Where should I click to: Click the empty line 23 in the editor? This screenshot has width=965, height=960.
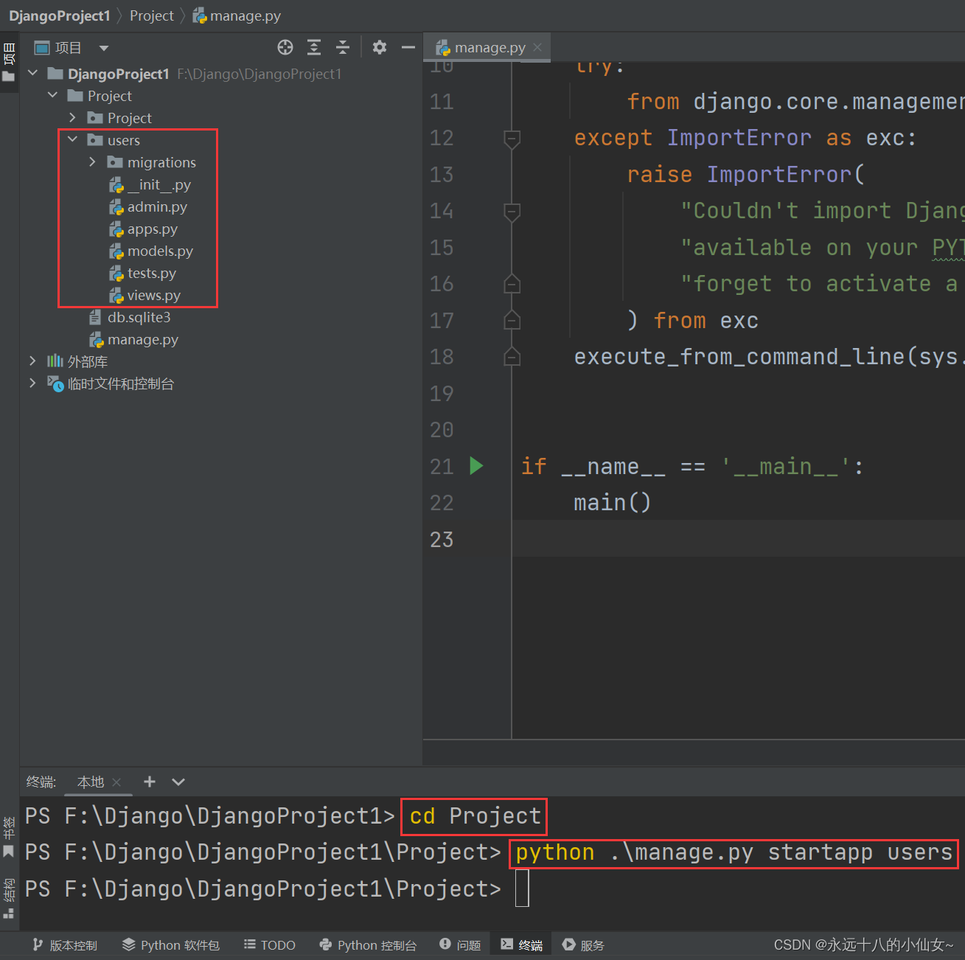tap(738, 539)
